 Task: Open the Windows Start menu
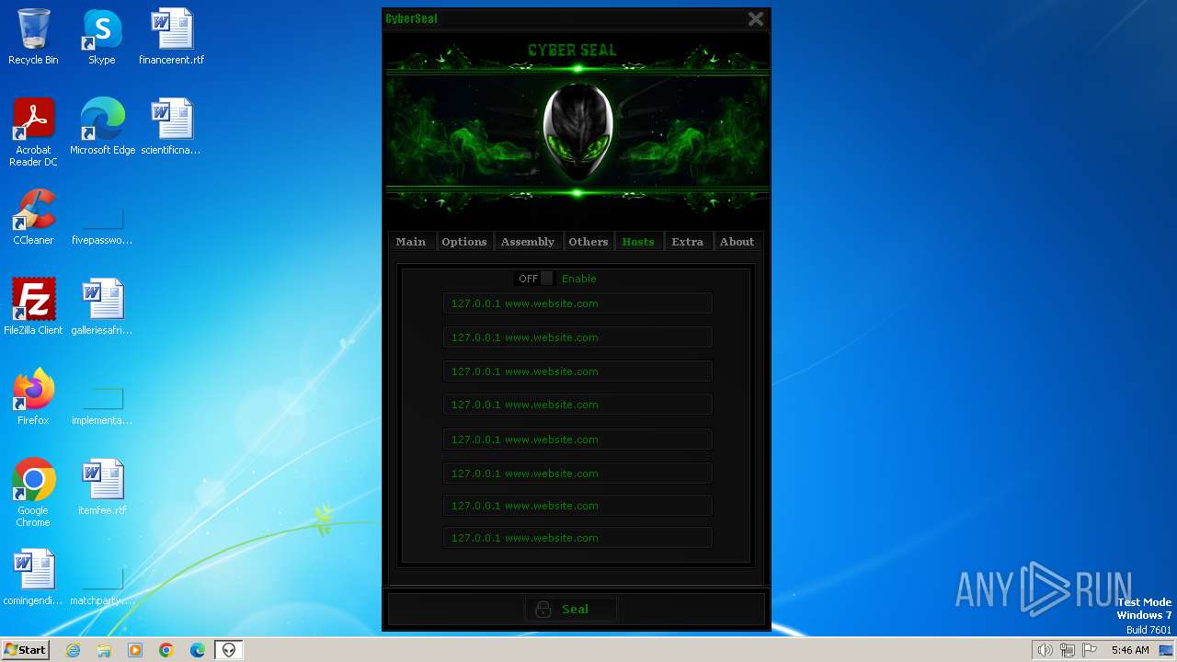[x=25, y=650]
